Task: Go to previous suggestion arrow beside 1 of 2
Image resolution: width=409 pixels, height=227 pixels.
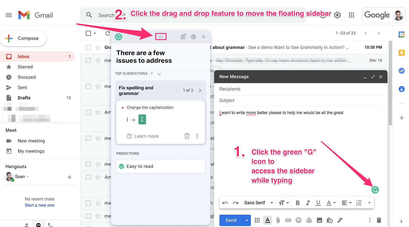Action: [x=176, y=90]
